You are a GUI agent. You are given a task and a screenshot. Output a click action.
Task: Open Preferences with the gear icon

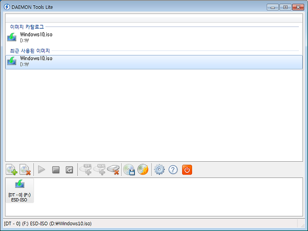pos(159,169)
